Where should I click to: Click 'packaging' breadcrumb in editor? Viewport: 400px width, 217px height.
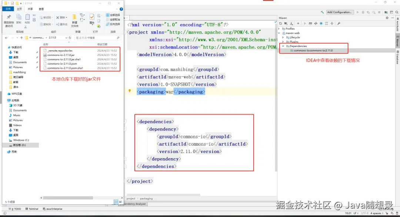point(146,199)
